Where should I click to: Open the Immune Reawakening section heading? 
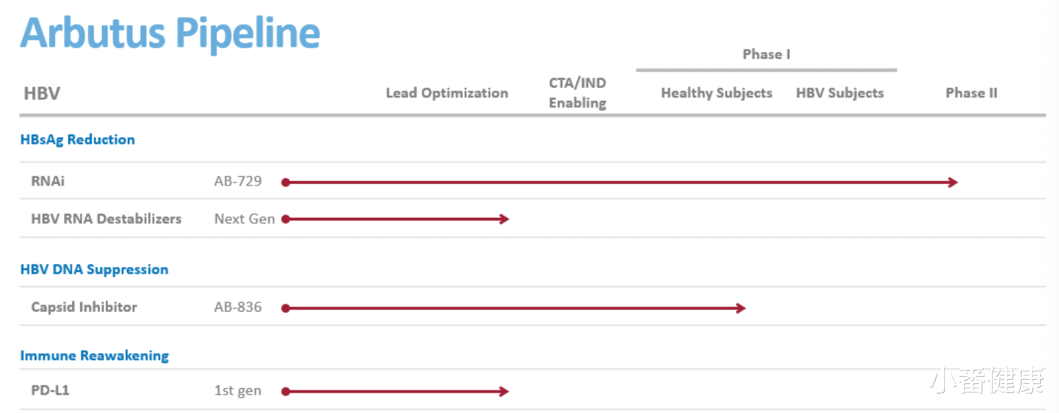94,356
